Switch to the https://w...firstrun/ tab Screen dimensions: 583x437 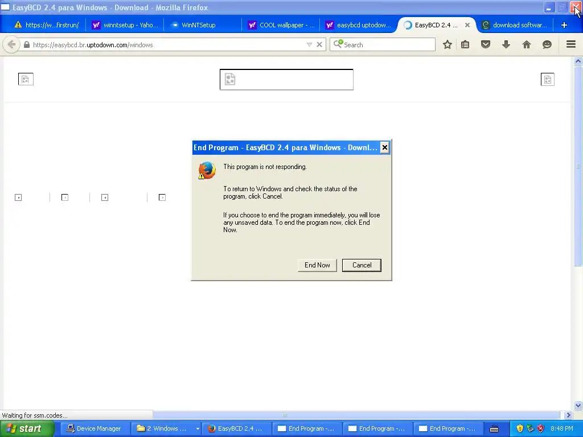point(47,25)
